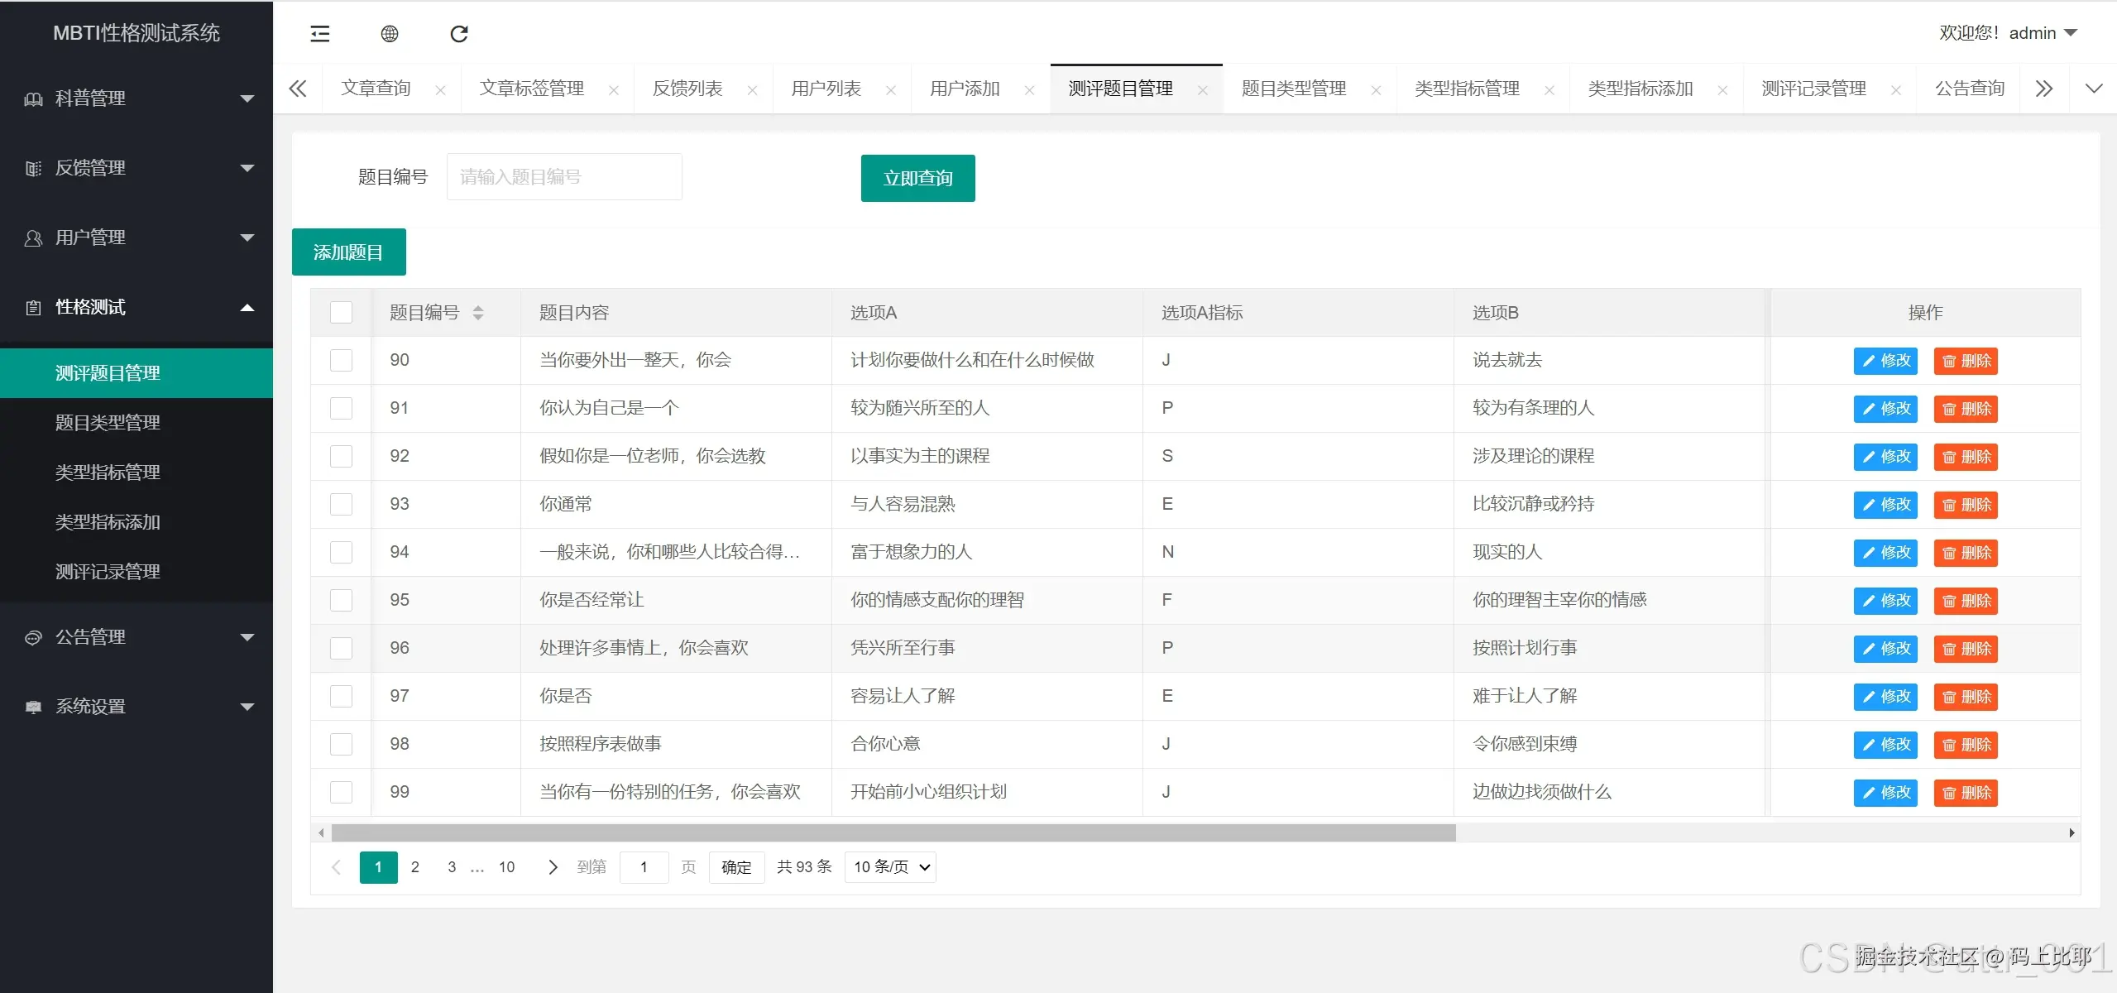Screen dimensions: 2117x993
Task: Switch to the 公告查询 tab
Action: click(1970, 89)
